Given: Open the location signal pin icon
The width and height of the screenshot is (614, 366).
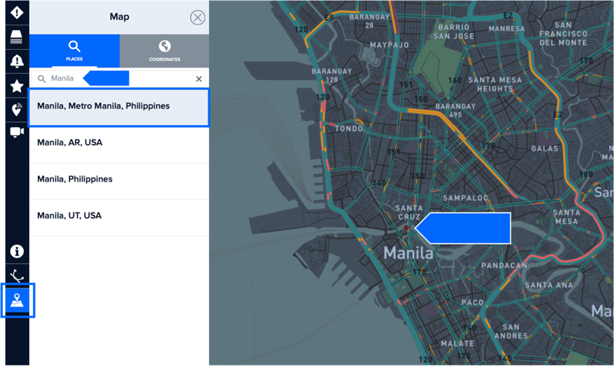Looking at the screenshot, I should (17, 110).
